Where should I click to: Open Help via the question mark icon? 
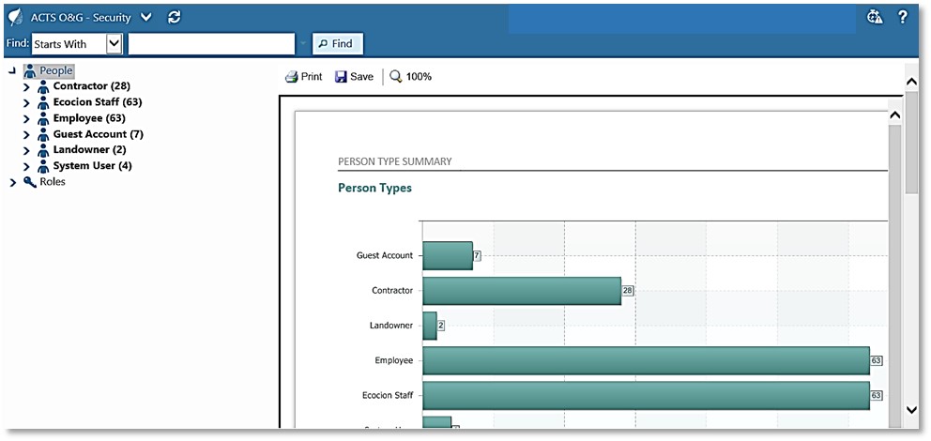[903, 17]
